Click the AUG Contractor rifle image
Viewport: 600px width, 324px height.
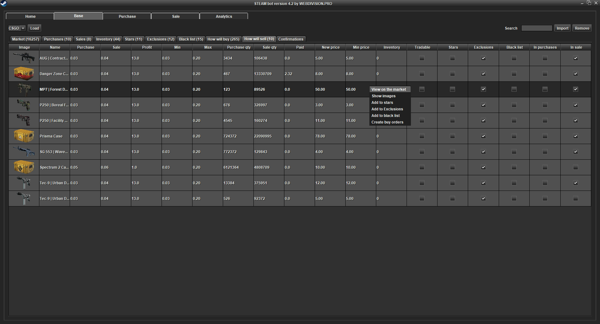[24, 58]
